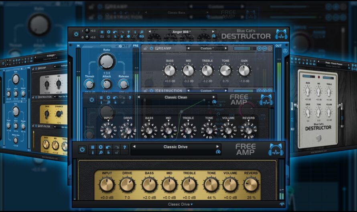Select next preset after Anger 808
This screenshot has width=357, height=212.
click(213, 32)
